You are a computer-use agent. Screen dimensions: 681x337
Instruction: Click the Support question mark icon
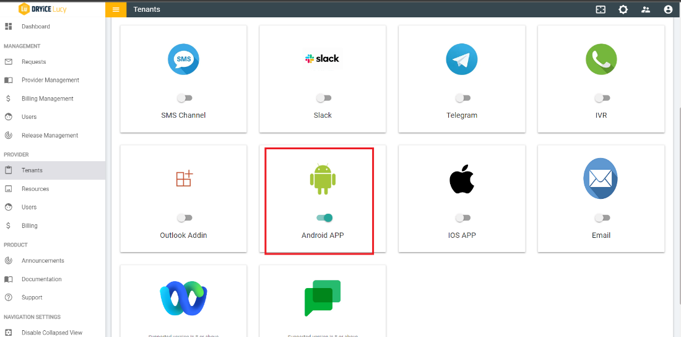click(x=8, y=297)
